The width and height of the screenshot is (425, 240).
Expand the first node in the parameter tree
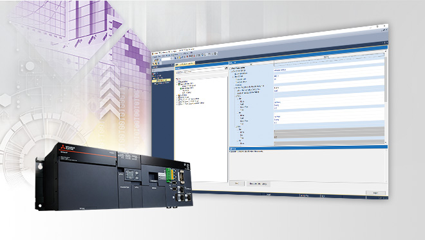(x=177, y=81)
